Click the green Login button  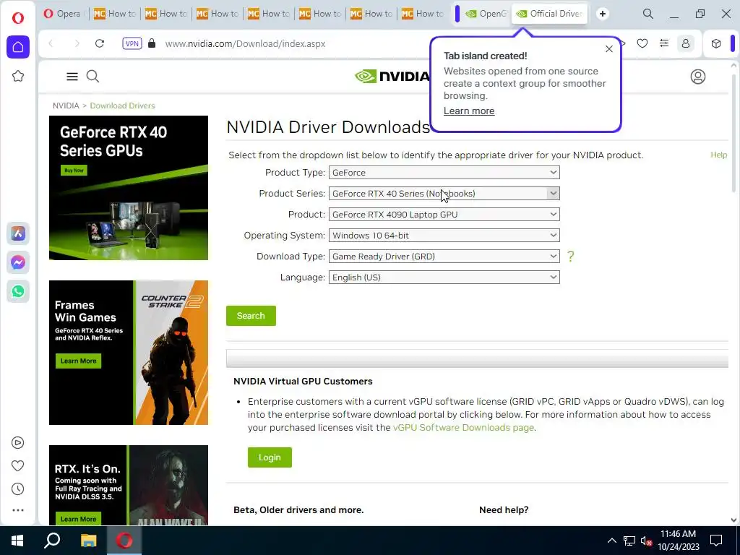pyautogui.click(x=270, y=457)
